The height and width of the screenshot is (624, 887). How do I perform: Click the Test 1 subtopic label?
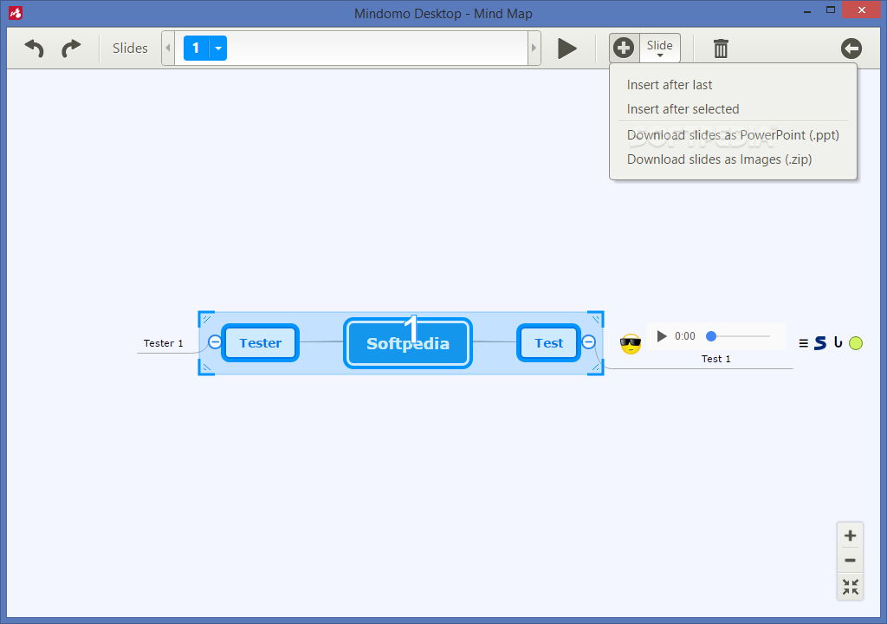(715, 359)
